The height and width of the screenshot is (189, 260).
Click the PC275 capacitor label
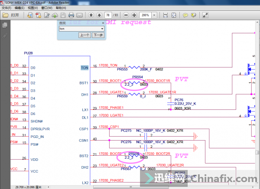click(126, 131)
